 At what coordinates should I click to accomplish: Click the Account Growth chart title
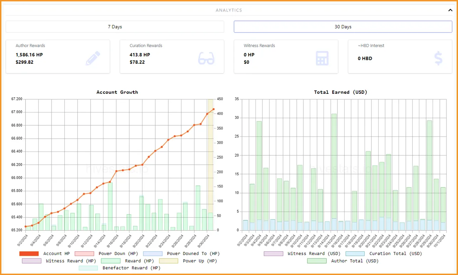click(x=117, y=92)
